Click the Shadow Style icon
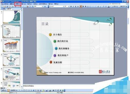 (60, 90)
